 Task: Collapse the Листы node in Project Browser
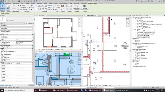click(x=132, y=49)
